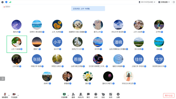
Task: Unmute with the 解除静音 microphone toggle
Action: (5, 95)
